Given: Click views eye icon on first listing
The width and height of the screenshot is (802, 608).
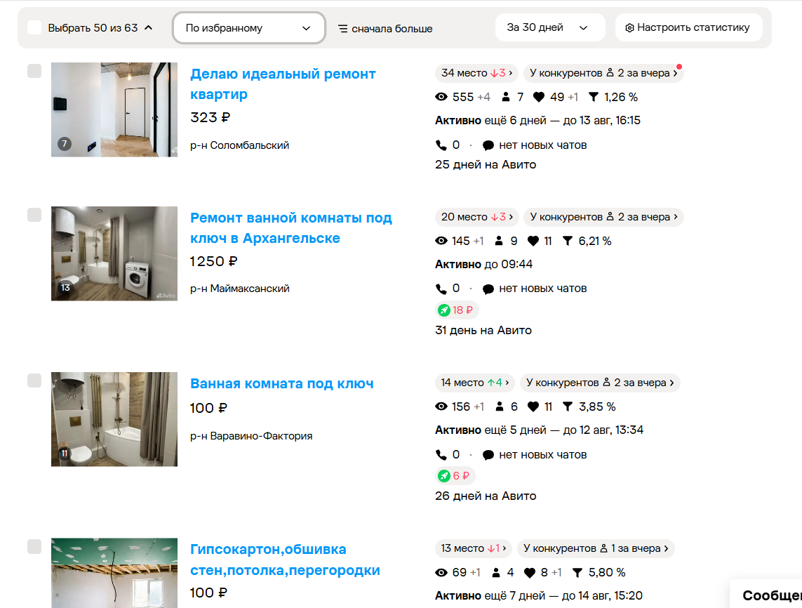Looking at the screenshot, I should point(441,97).
